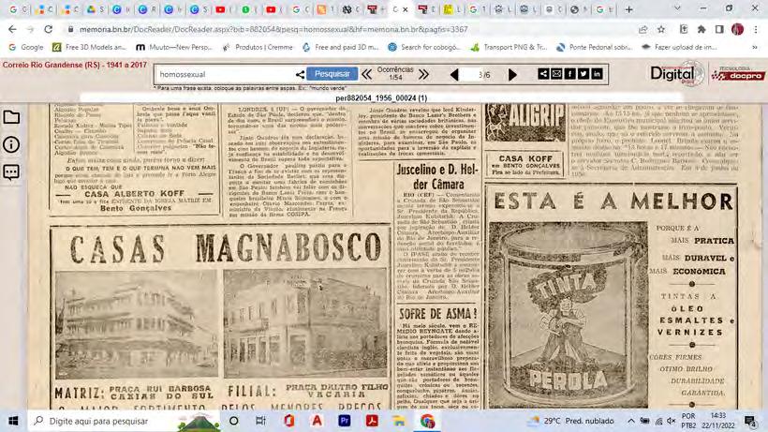Image resolution: width=768 pixels, height=432 pixels.
Task: Open Task View on the taskbar
Action: click(x=260, y=421)
